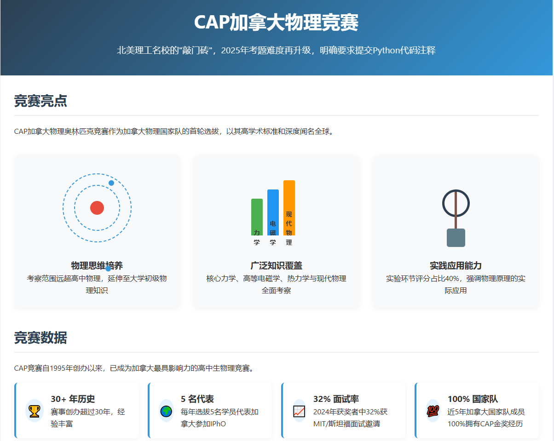Screen dimensions: 554x441
Task: Click the green 力学 bar in chart
Action: point(257,216)
